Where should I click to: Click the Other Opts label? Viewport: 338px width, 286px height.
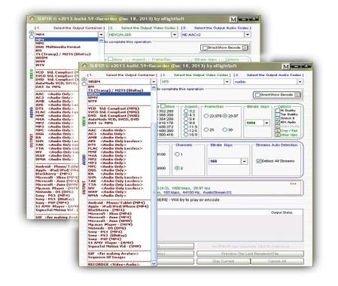(289, 135)
